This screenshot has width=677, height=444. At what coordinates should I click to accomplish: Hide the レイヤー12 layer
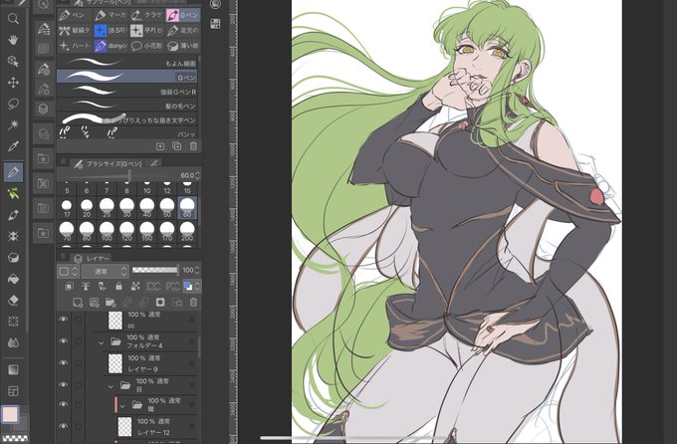click(x=64, y=426)
